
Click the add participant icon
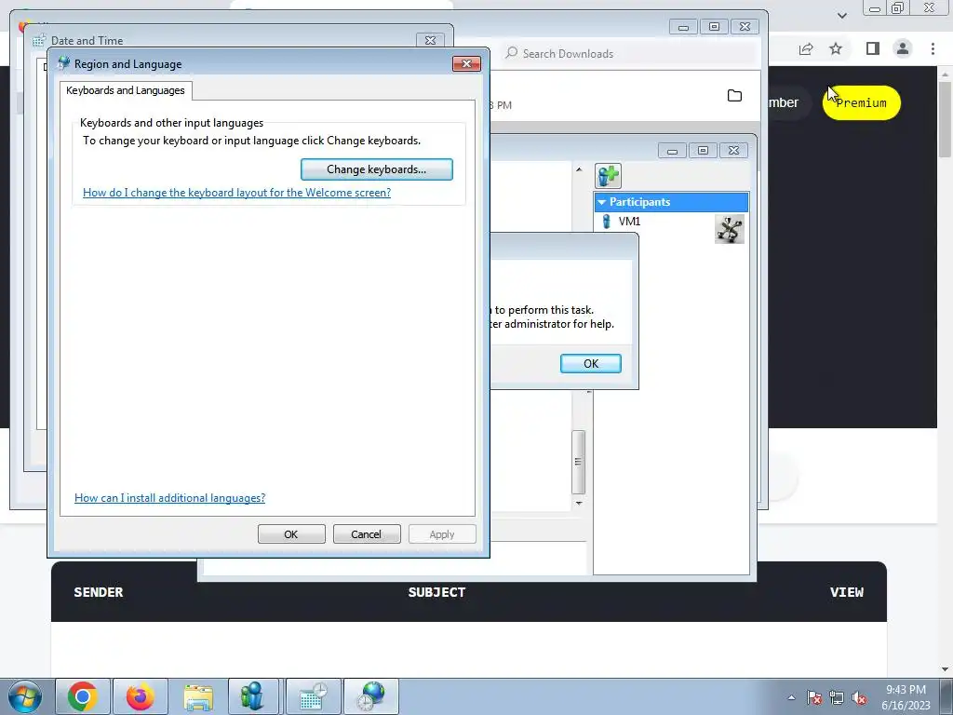[x=608, y=176]
